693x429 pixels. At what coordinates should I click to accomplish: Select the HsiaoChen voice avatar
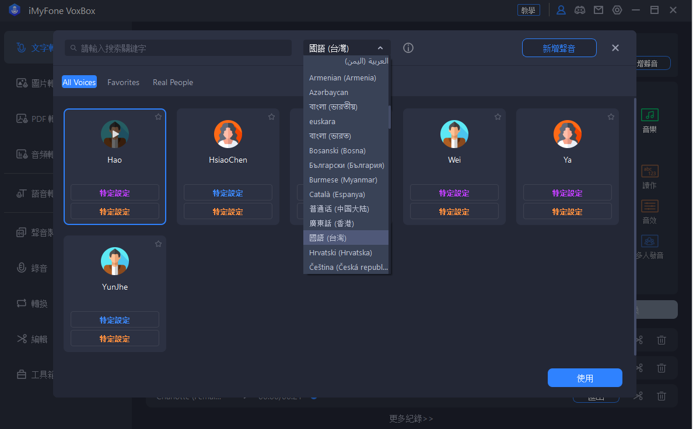[228, 134]
